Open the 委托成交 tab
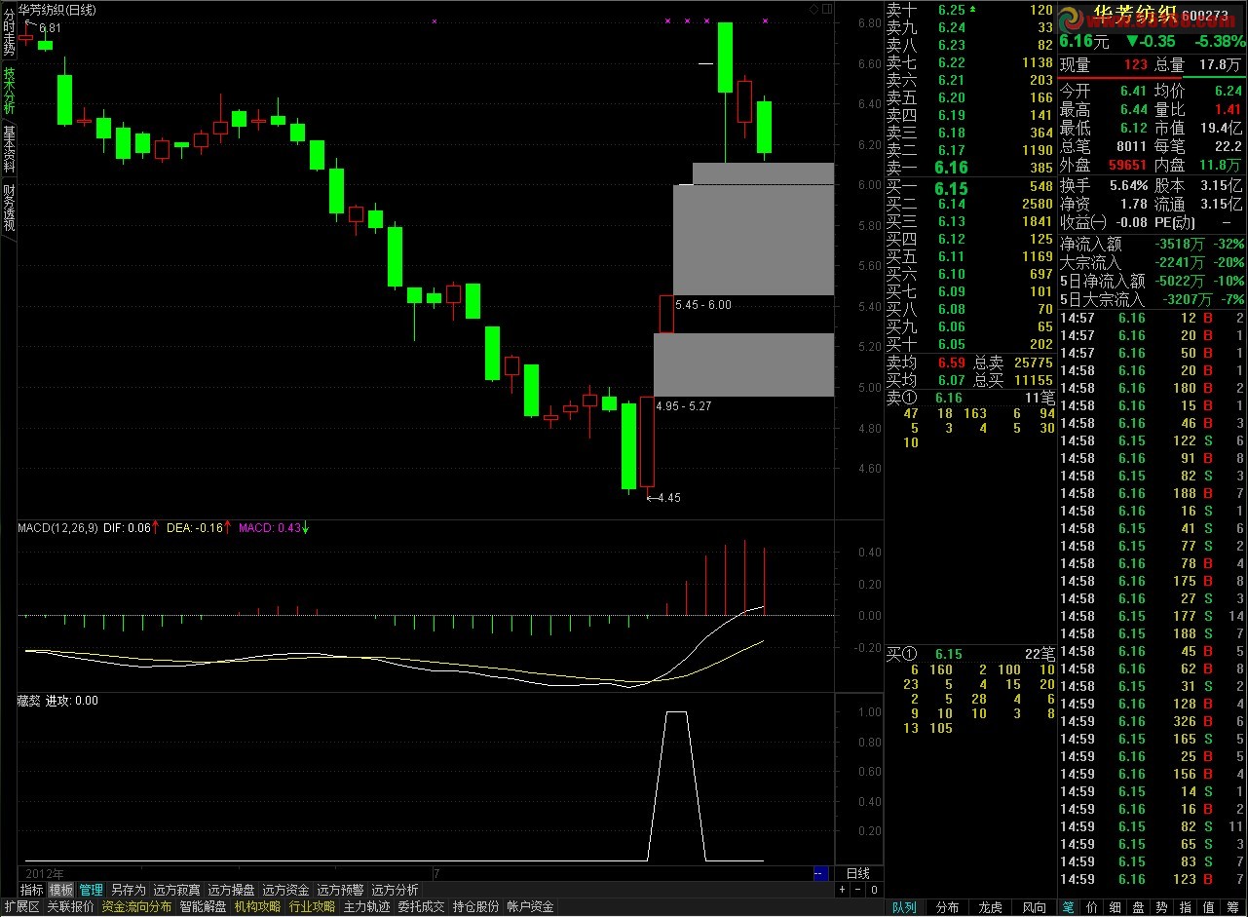 tap(422, 907)
